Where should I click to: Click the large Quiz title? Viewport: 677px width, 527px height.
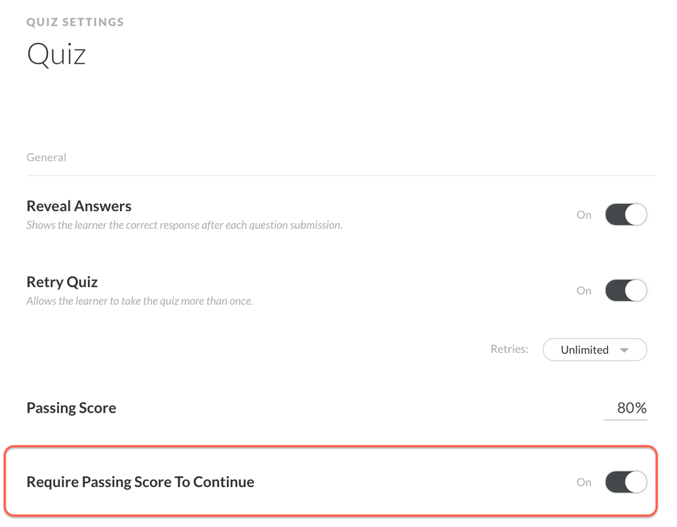click(56, 54)
